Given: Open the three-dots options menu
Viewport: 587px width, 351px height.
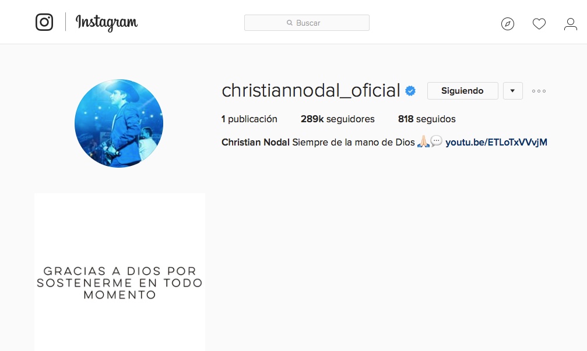Looking at the screenshot, I should pos(539,91).
